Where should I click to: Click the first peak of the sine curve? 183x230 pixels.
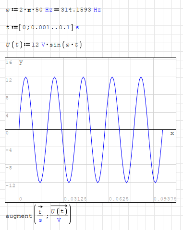click(x=26, y=77)
